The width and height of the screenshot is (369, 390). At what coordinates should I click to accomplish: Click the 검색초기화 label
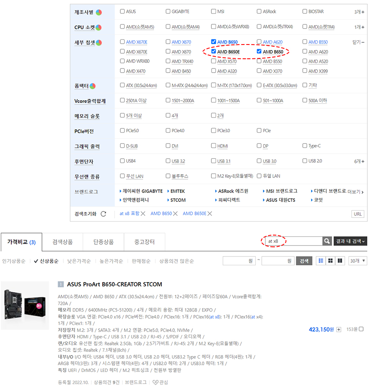point(85,214)
